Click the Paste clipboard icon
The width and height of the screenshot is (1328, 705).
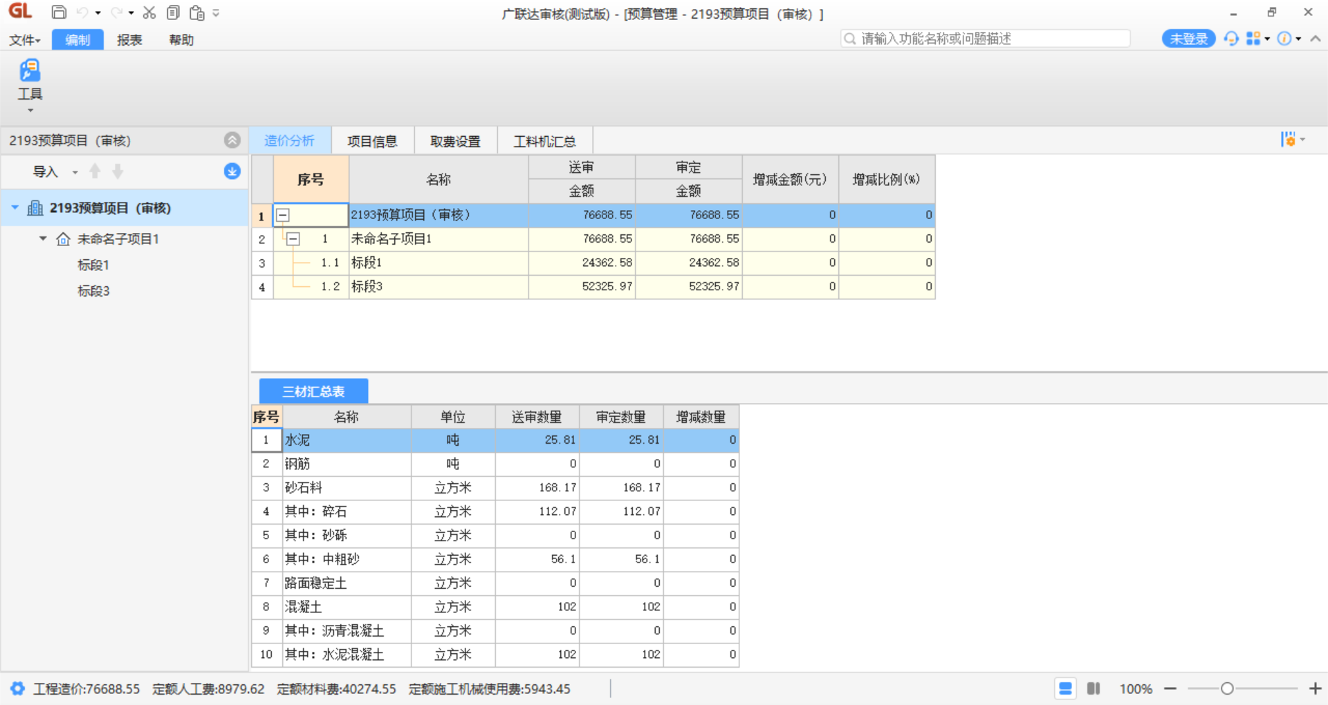click(197, 12)
